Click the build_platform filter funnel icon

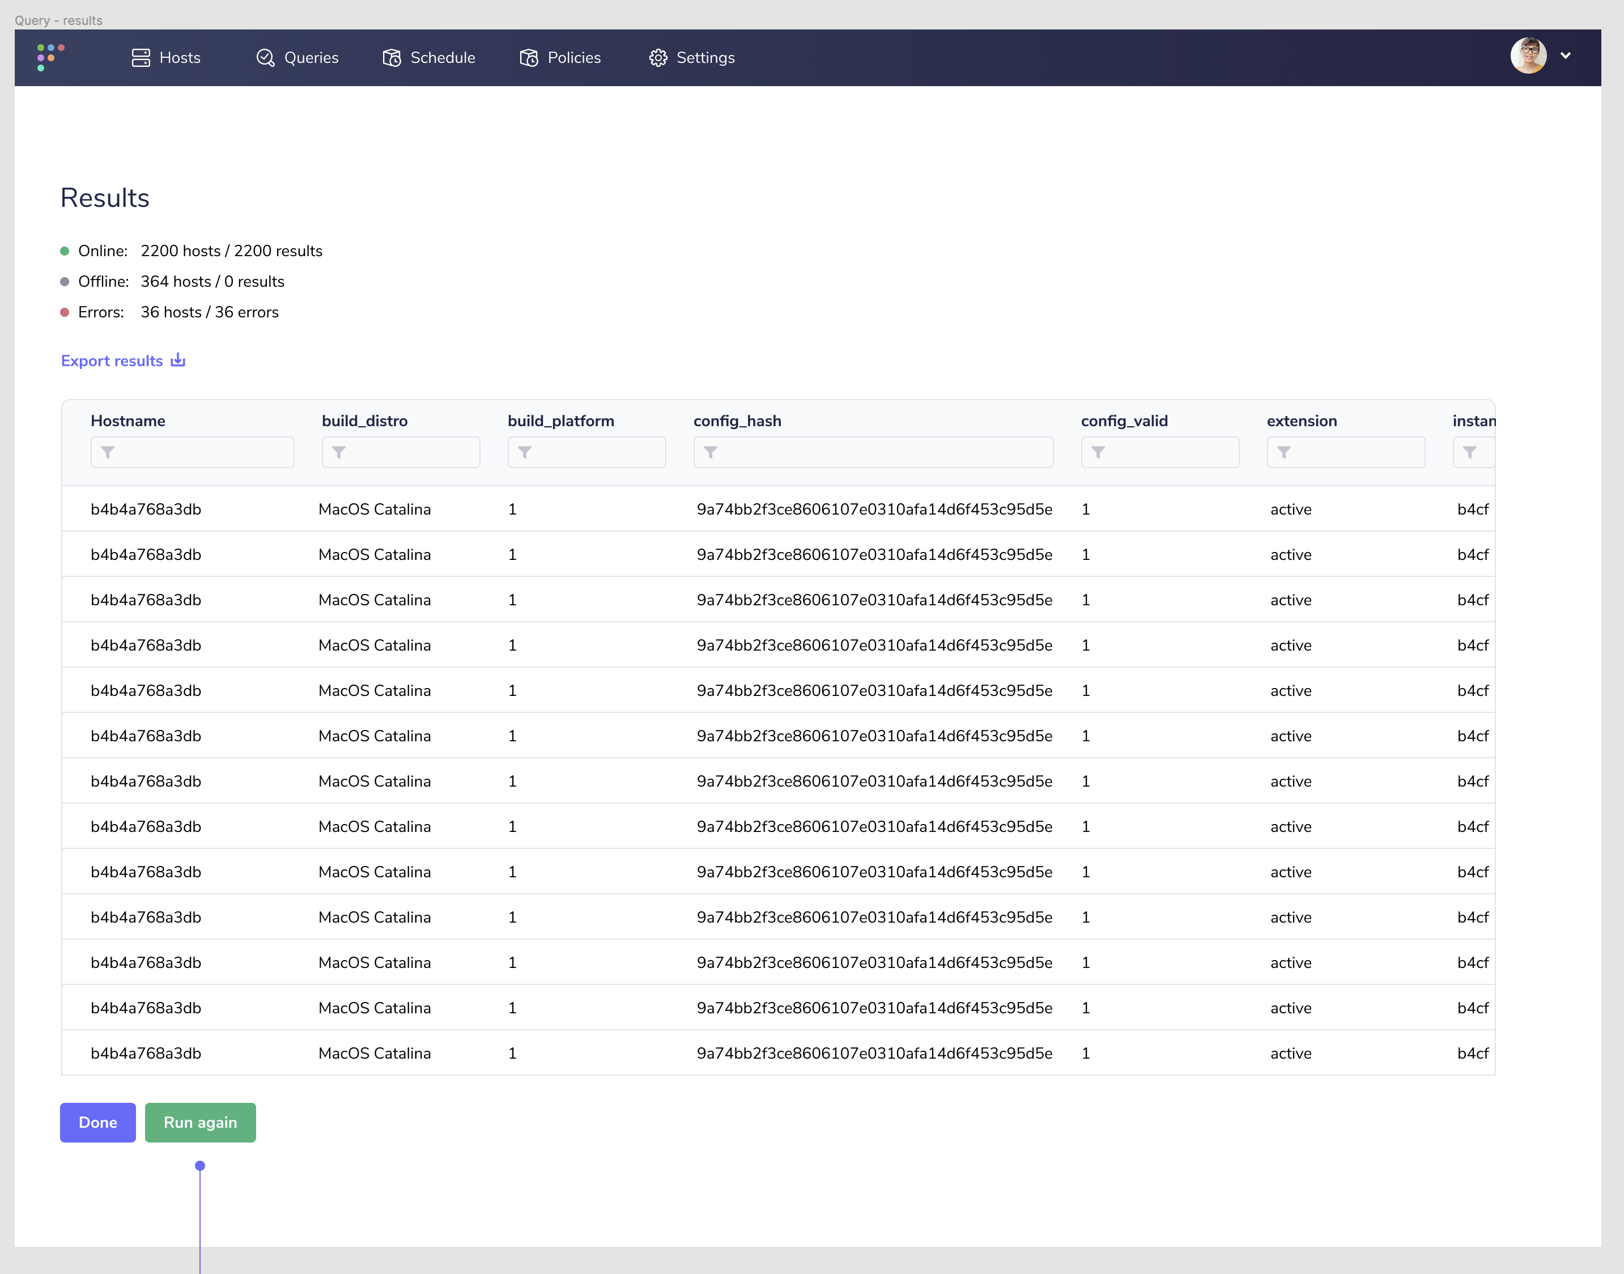pos(525,452)
